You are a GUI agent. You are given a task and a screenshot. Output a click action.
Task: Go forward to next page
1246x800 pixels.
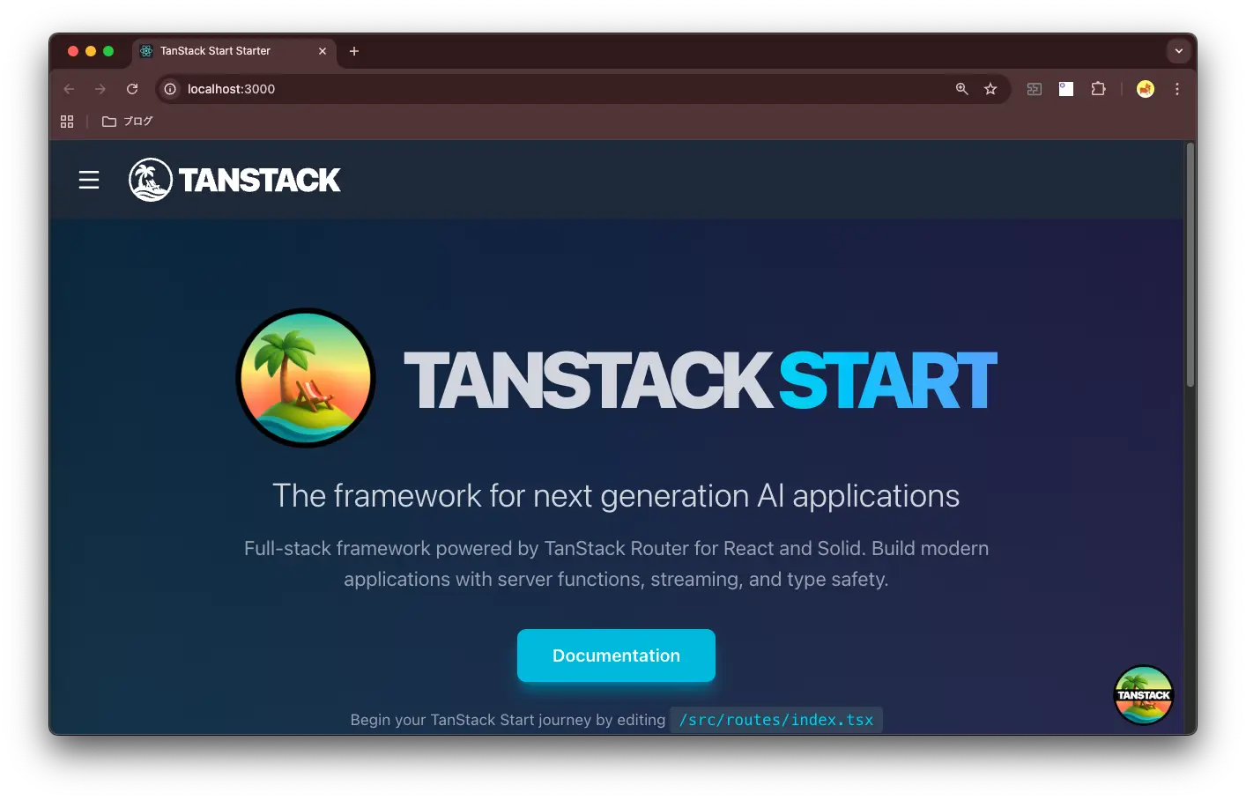(x=100, y=89)
